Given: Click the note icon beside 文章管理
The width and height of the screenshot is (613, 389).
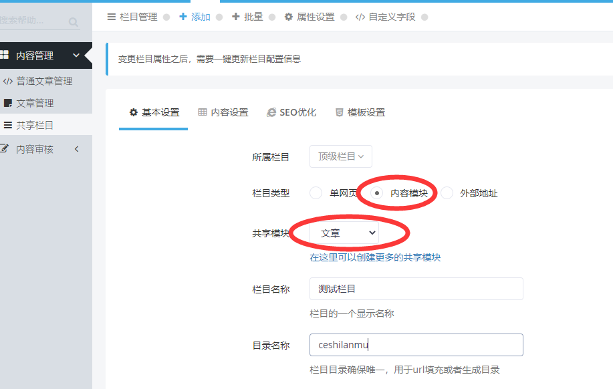Looking at the screenshot, I should pyautogui.click(x=8, y=103).
